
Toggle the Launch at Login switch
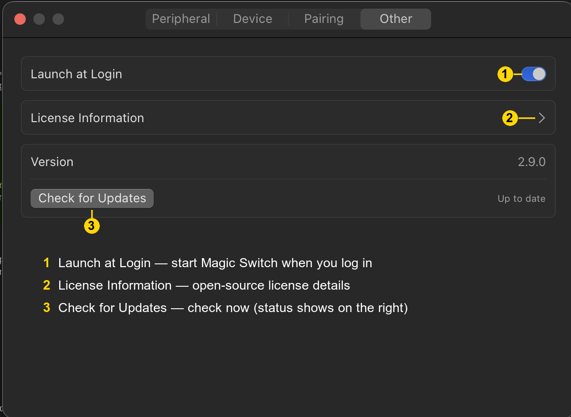click(533, 74)
